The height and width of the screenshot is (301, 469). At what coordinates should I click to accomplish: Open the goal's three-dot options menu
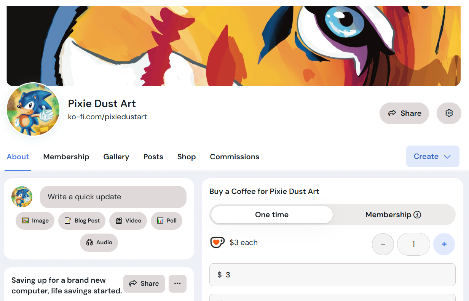[177, 283]
